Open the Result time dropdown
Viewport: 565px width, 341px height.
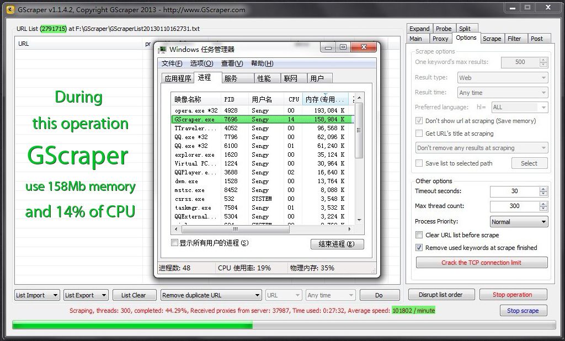pos(503,93)
